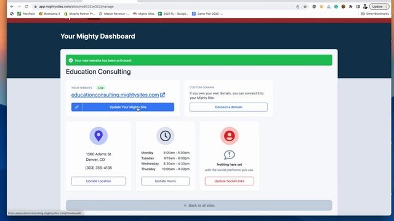Open the Game Plan 2022 bookmark
The height and width of the screenshot is (221, 394).
(x=207, y=14)
